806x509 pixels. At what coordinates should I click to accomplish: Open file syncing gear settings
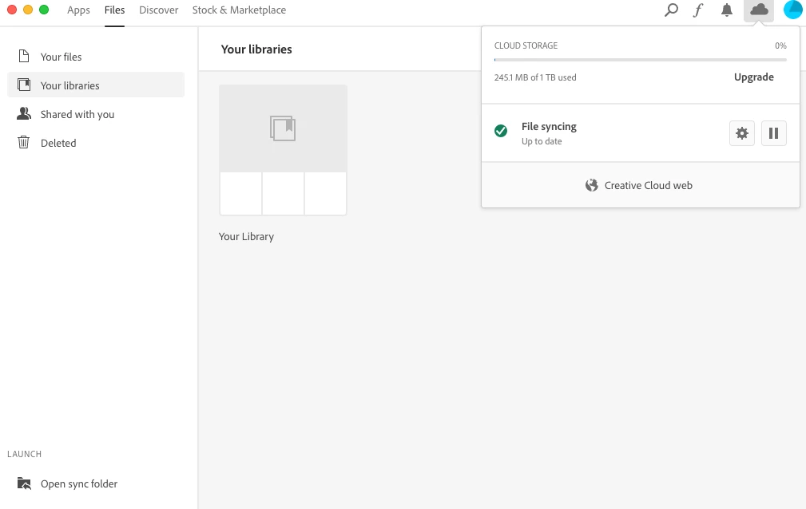tap(742, 133)
